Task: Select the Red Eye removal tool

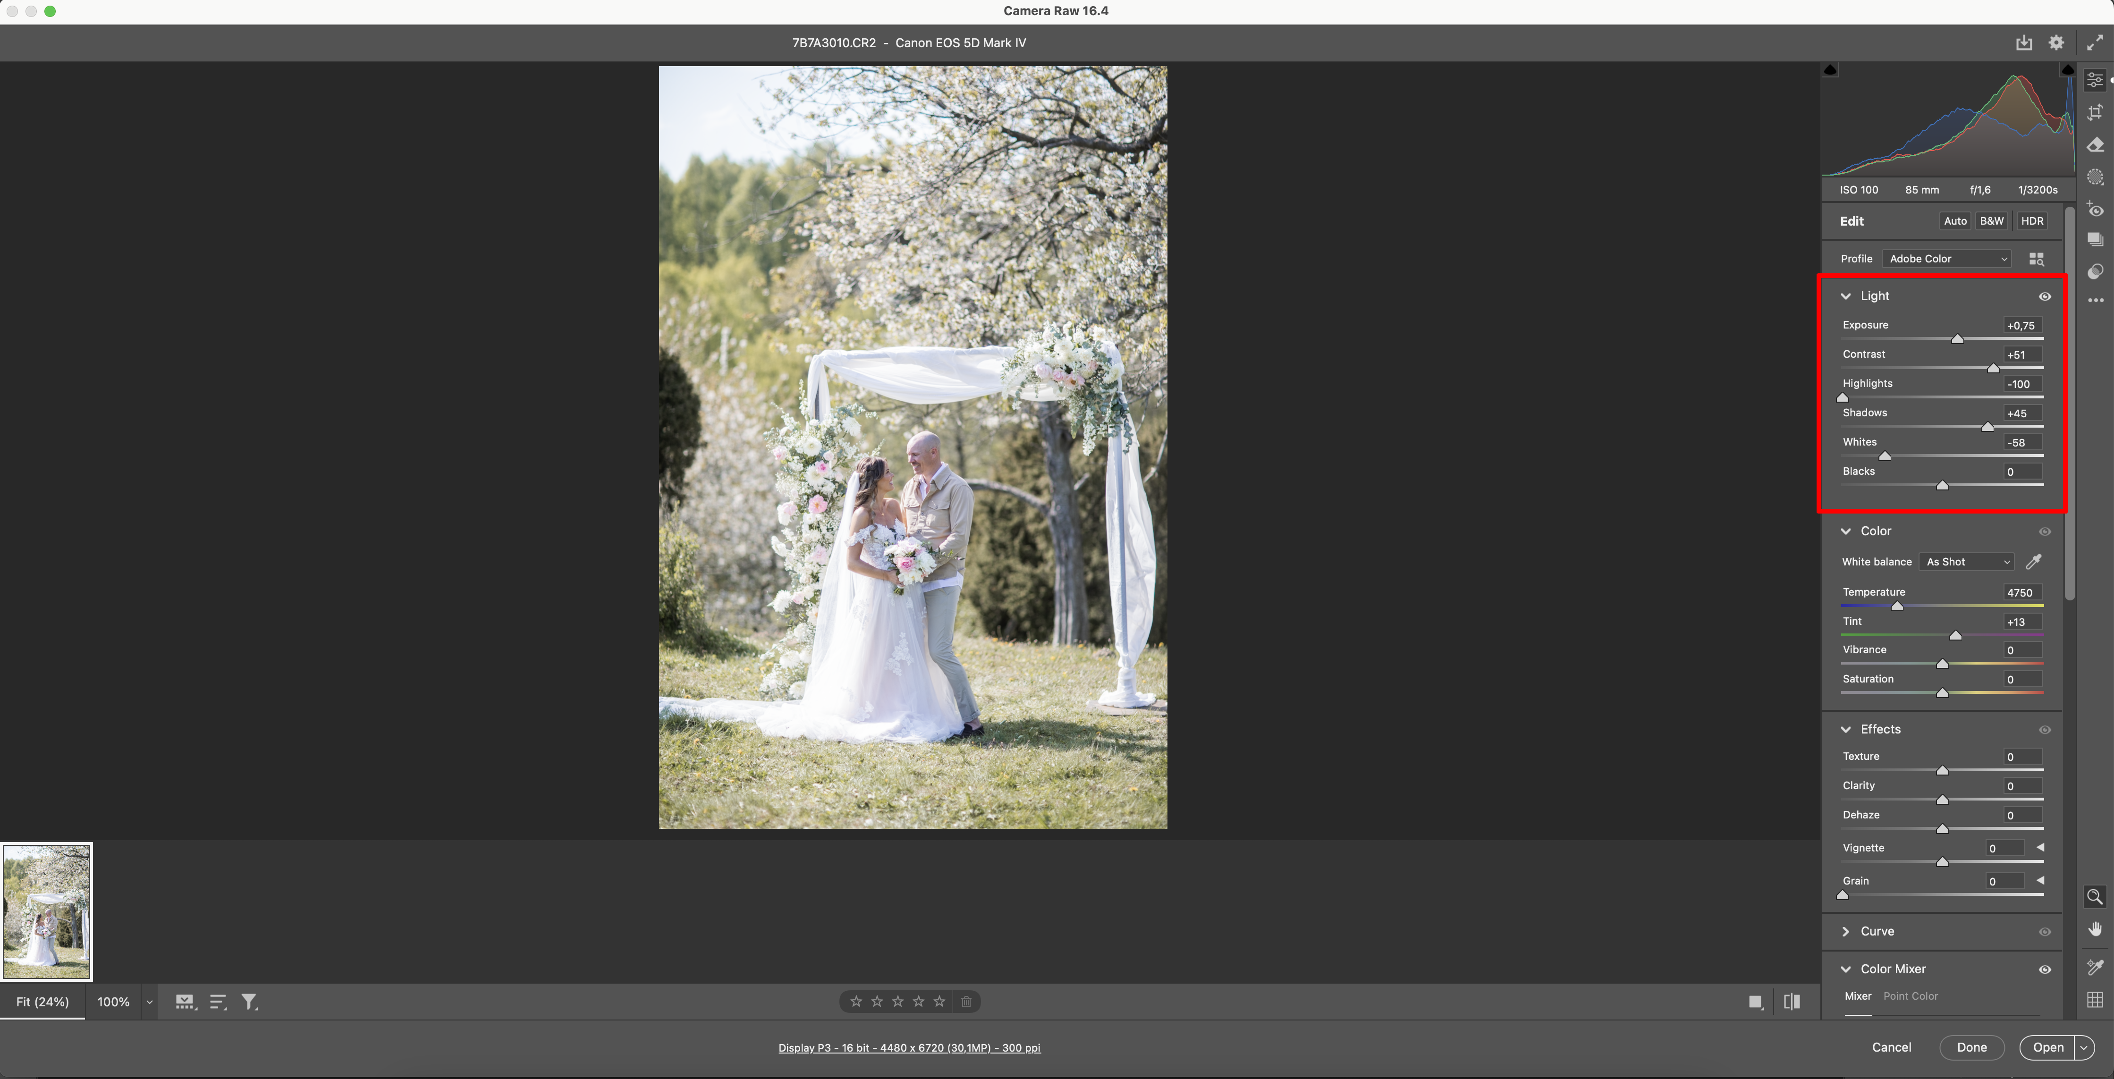Action: click(2095, 209)
